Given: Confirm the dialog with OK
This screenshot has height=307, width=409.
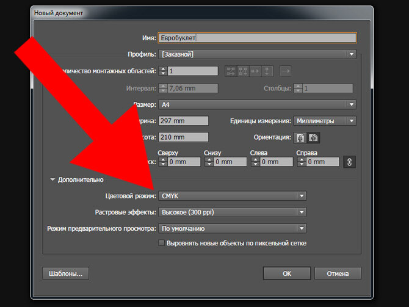Looking at the screenshot, I should click(x=287, y=273).
